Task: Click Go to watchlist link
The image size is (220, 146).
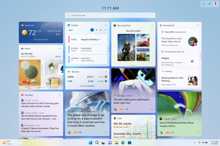Action: point(87,86)
